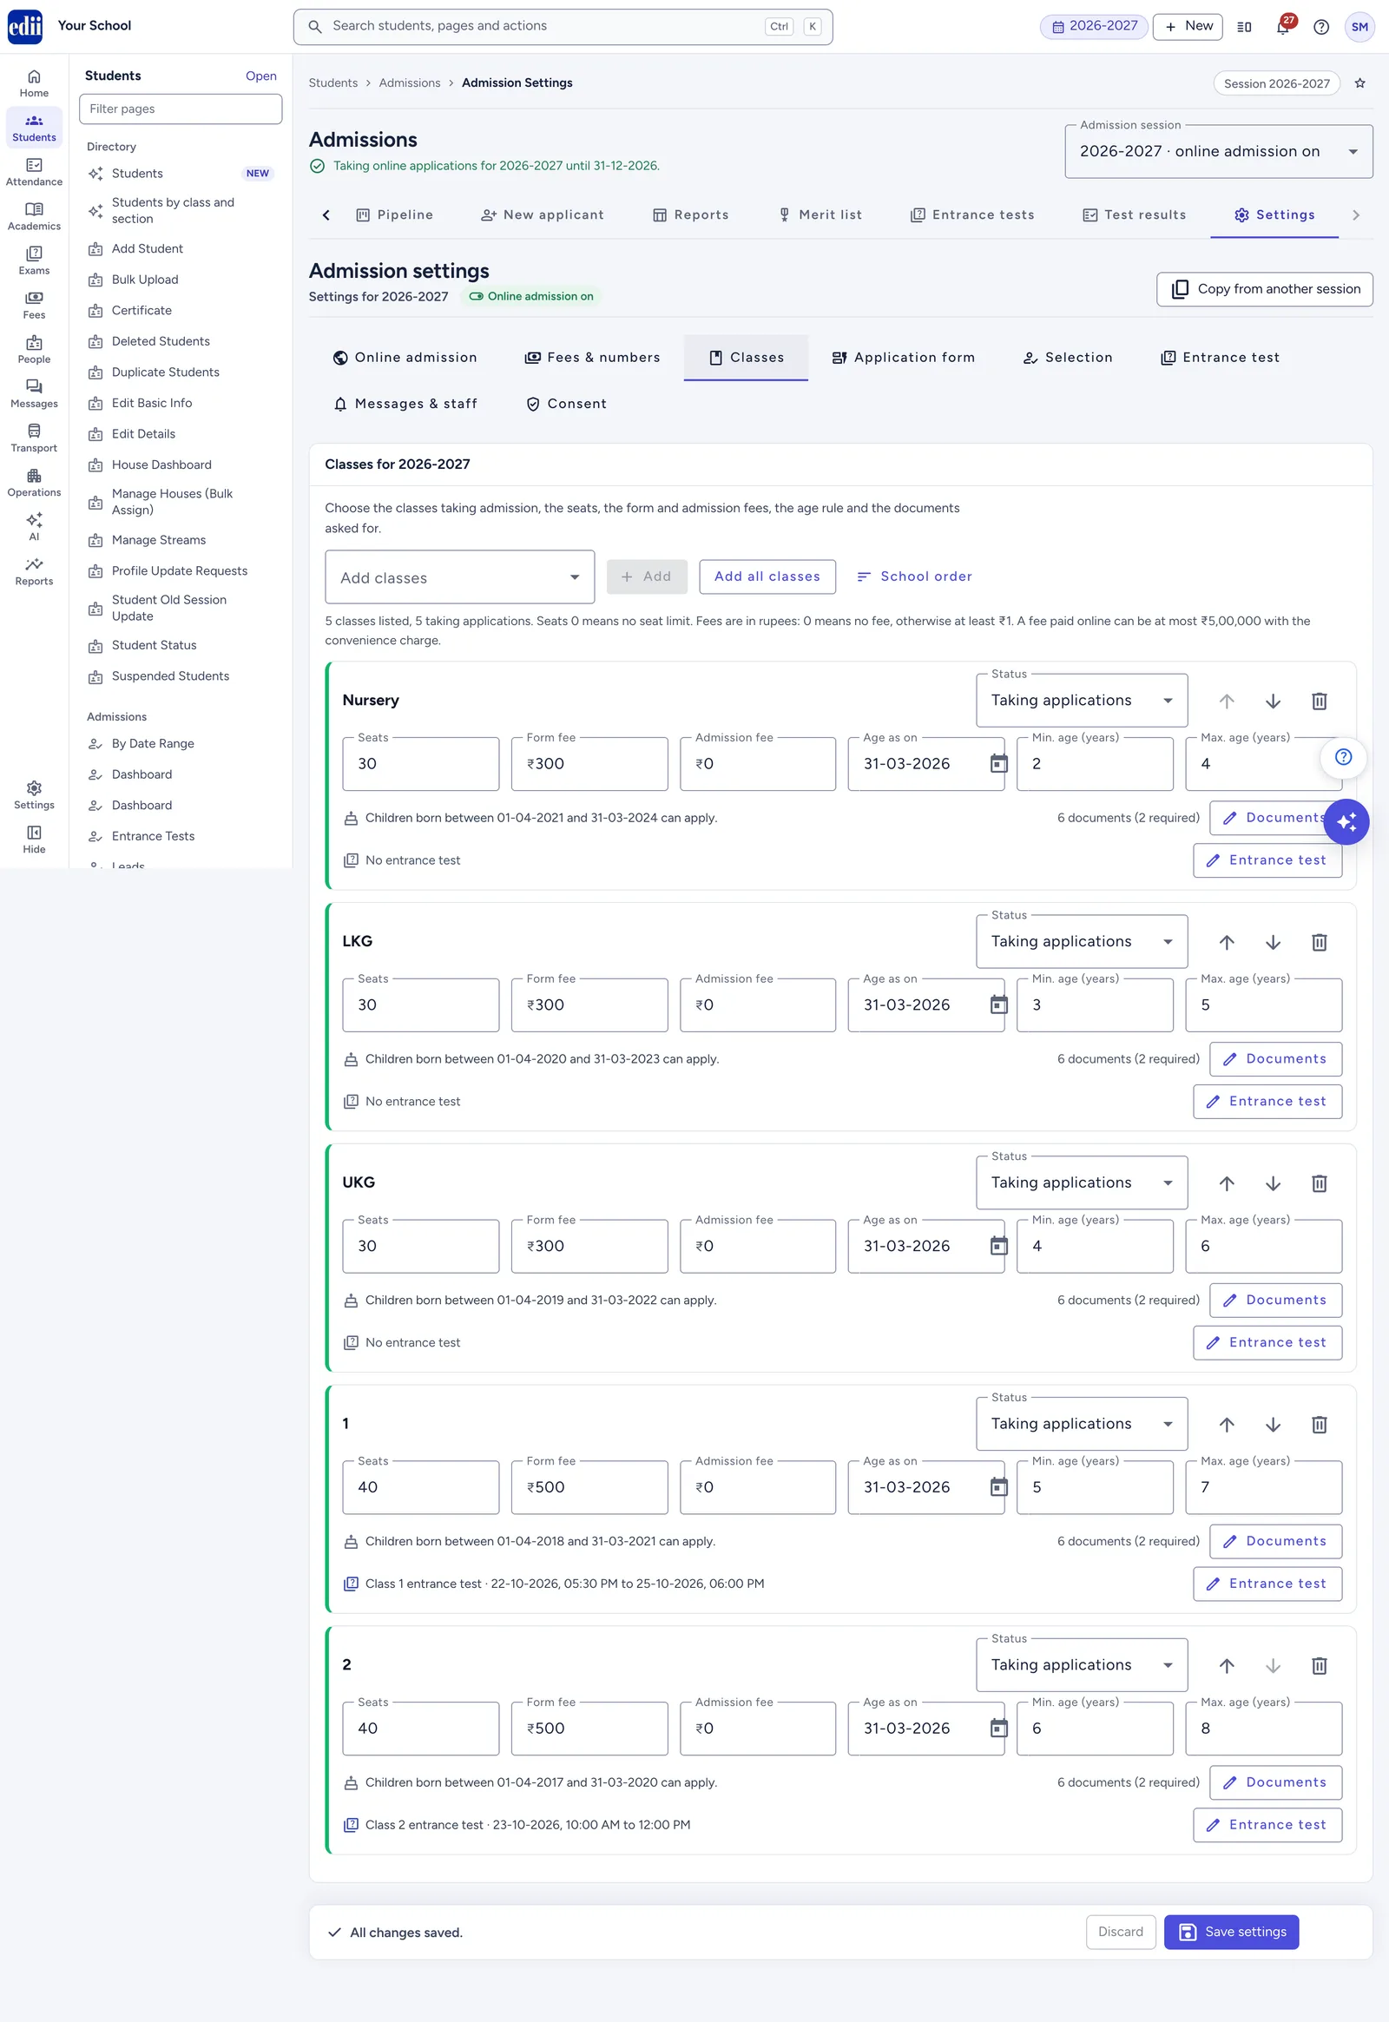Open Manage Streams in Students directory

pos(181,541)
